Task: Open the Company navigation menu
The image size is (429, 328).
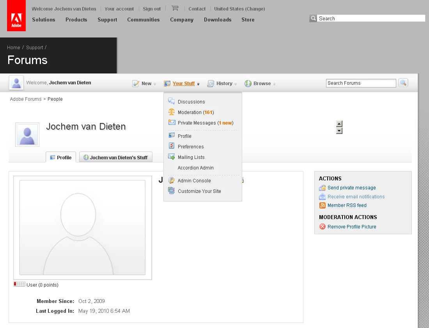Action: click(x=182, y=20)
